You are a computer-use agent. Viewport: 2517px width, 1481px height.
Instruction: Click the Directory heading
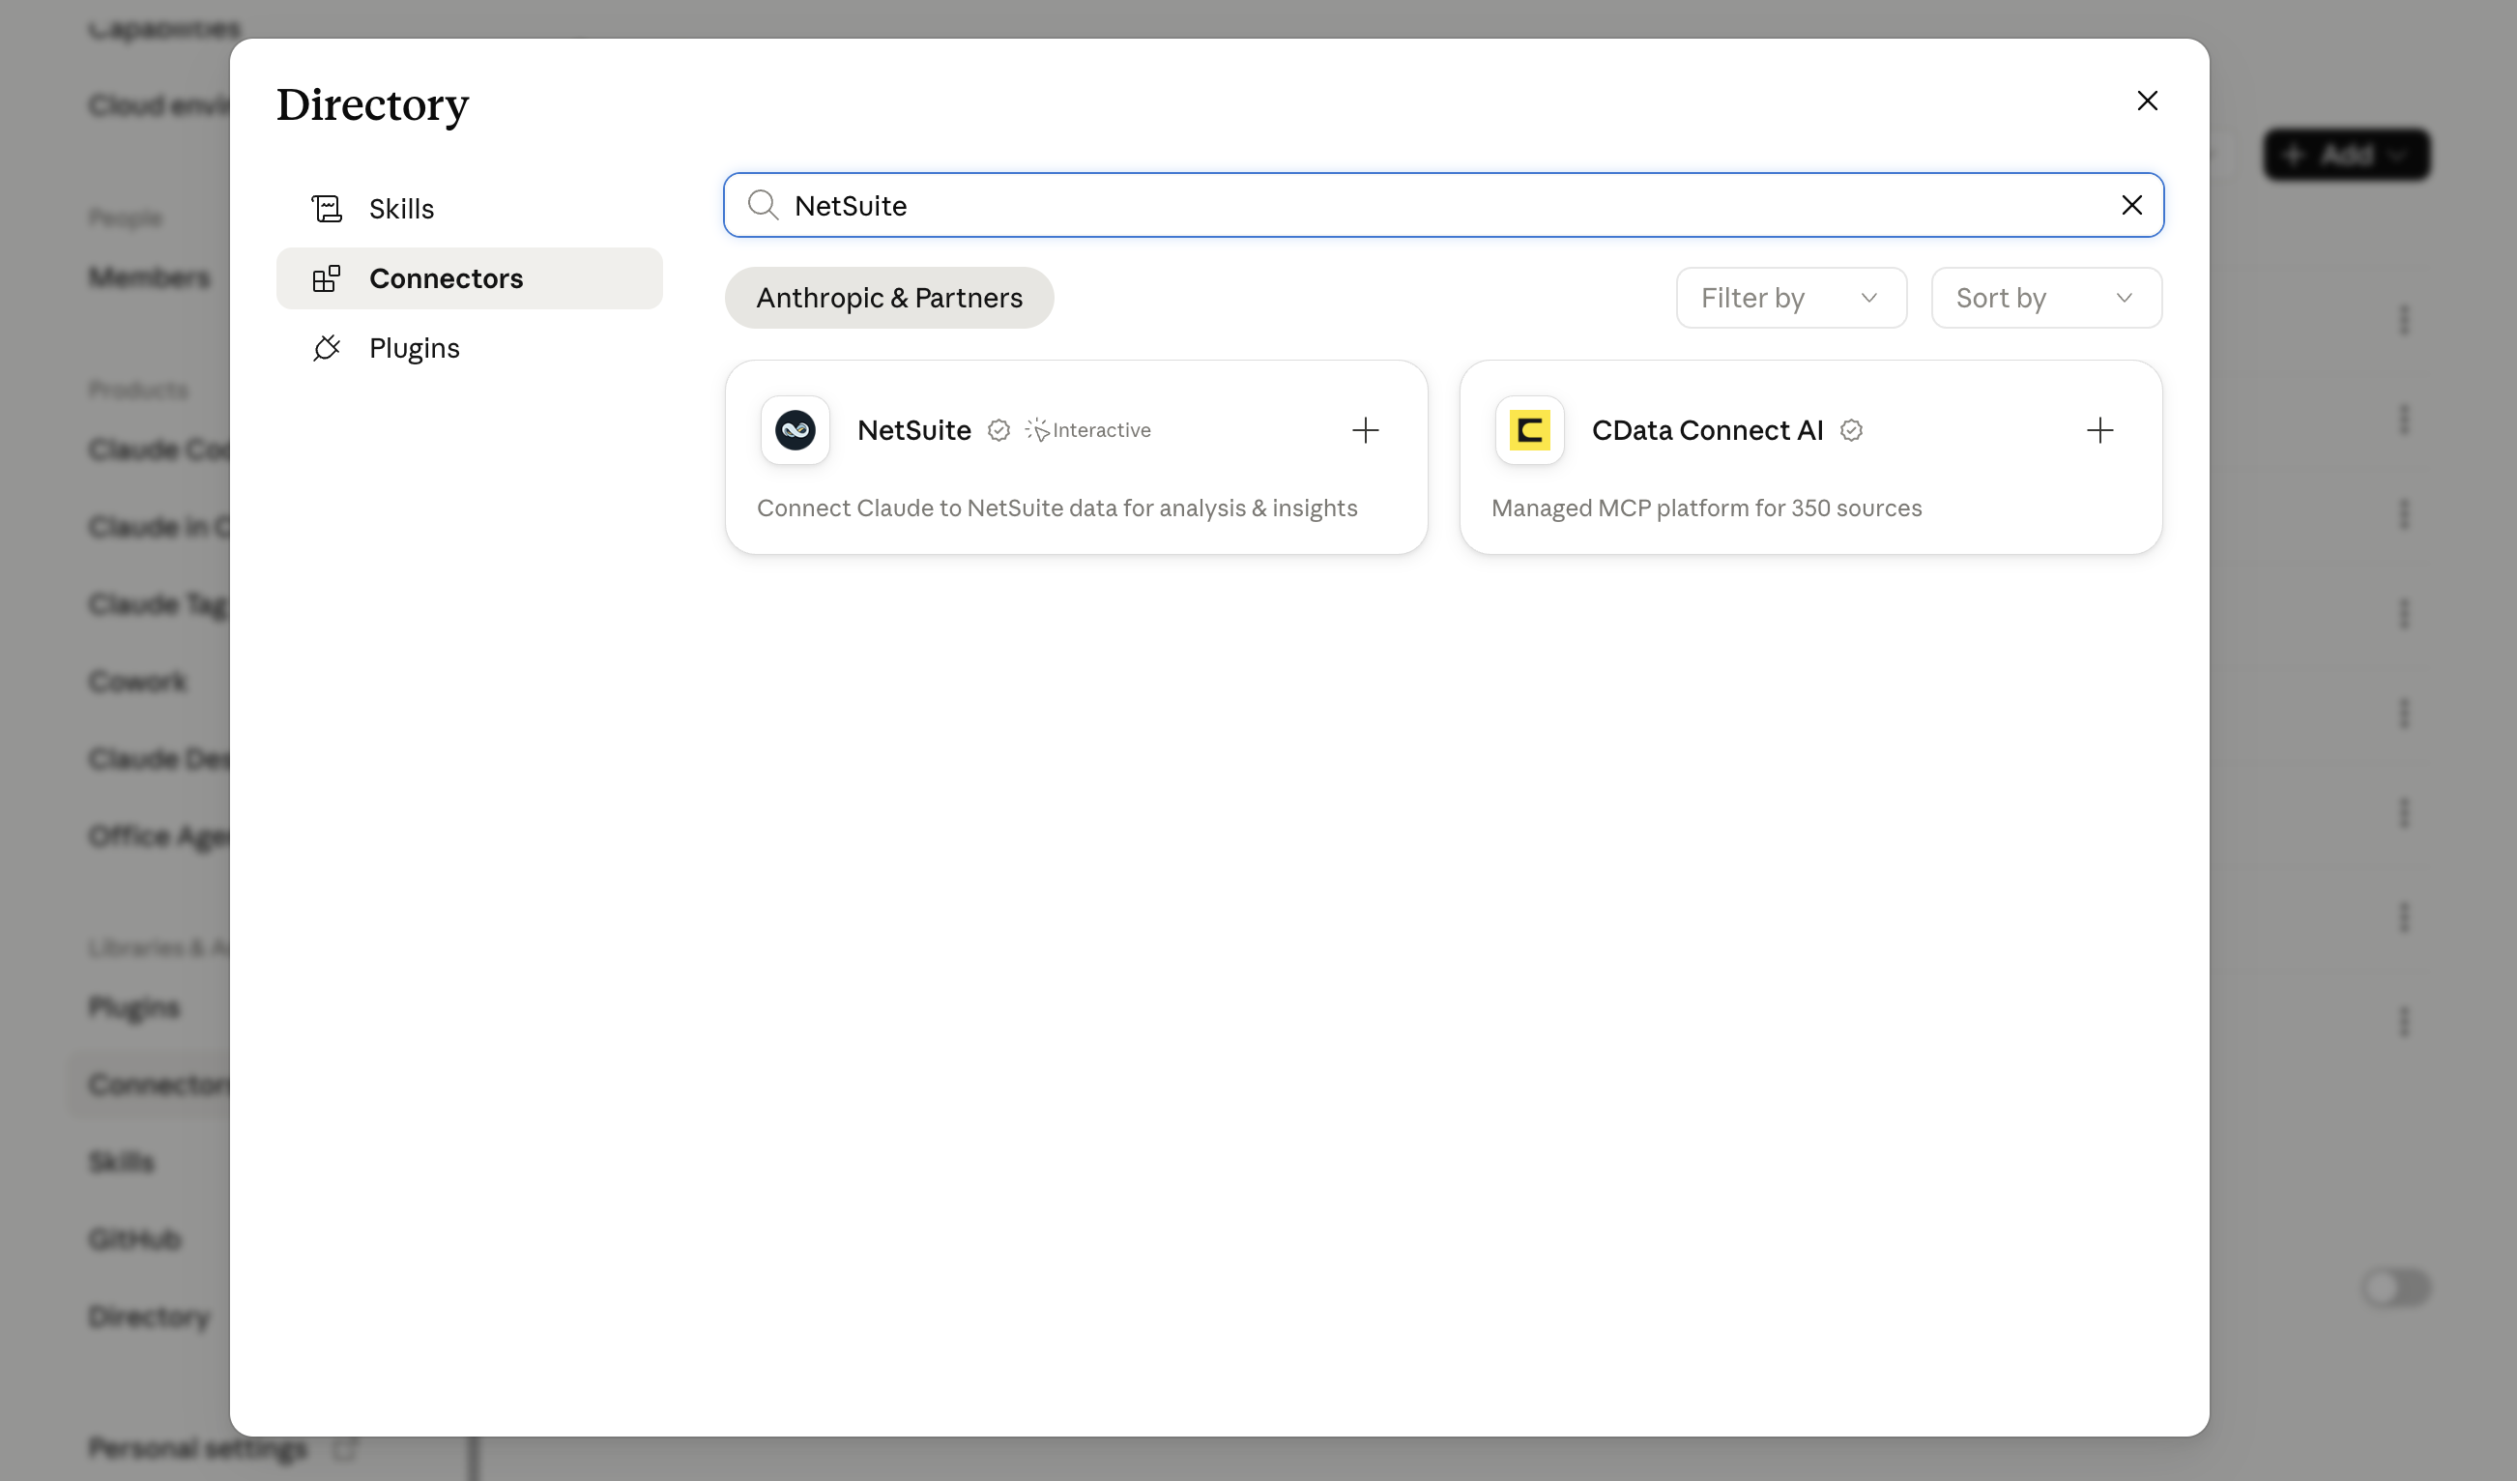(x=372, y=104)
